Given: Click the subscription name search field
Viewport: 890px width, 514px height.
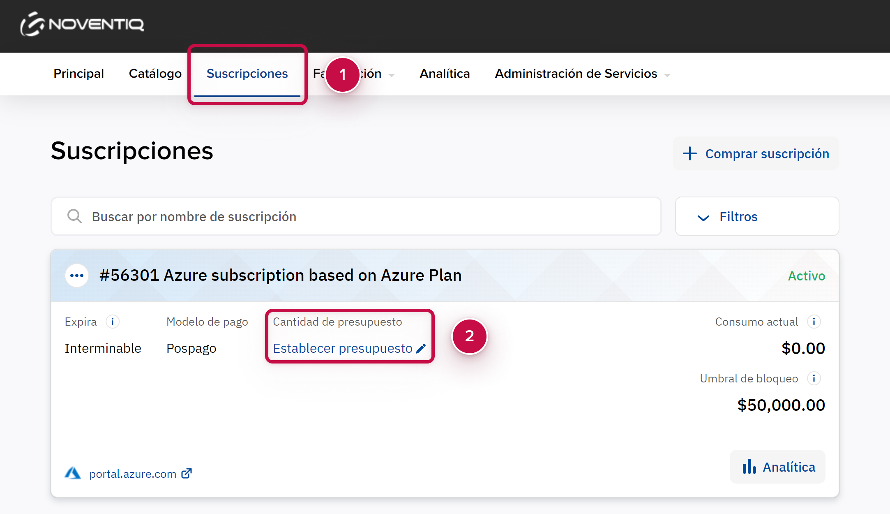Looking at the screenshot, I should click(x=362, y=217).
